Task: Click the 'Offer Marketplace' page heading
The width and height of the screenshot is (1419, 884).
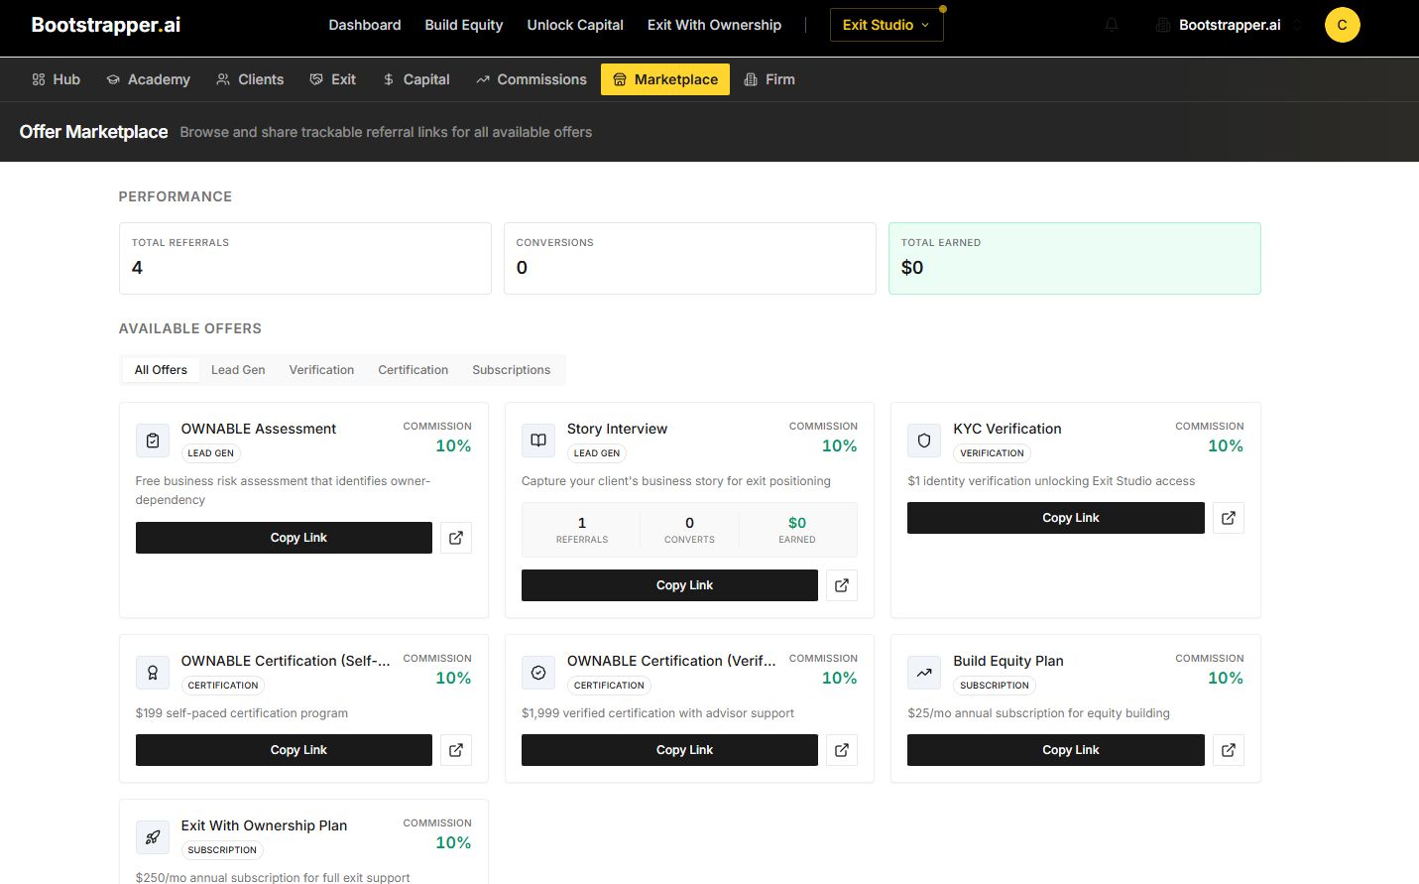Action: point(94,132)
